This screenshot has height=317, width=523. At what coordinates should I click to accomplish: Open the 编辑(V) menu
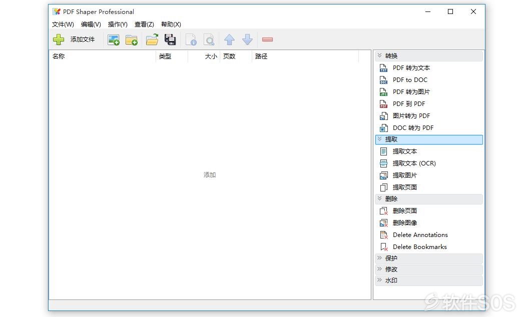point(91,24)
